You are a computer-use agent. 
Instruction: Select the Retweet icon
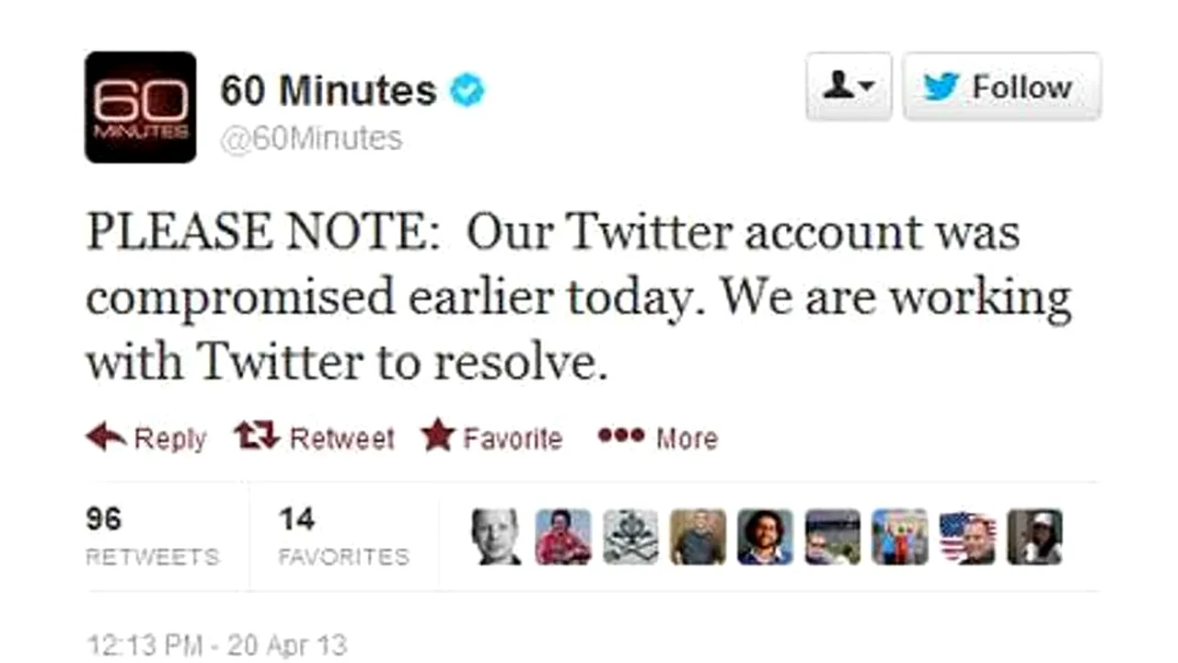256,436
